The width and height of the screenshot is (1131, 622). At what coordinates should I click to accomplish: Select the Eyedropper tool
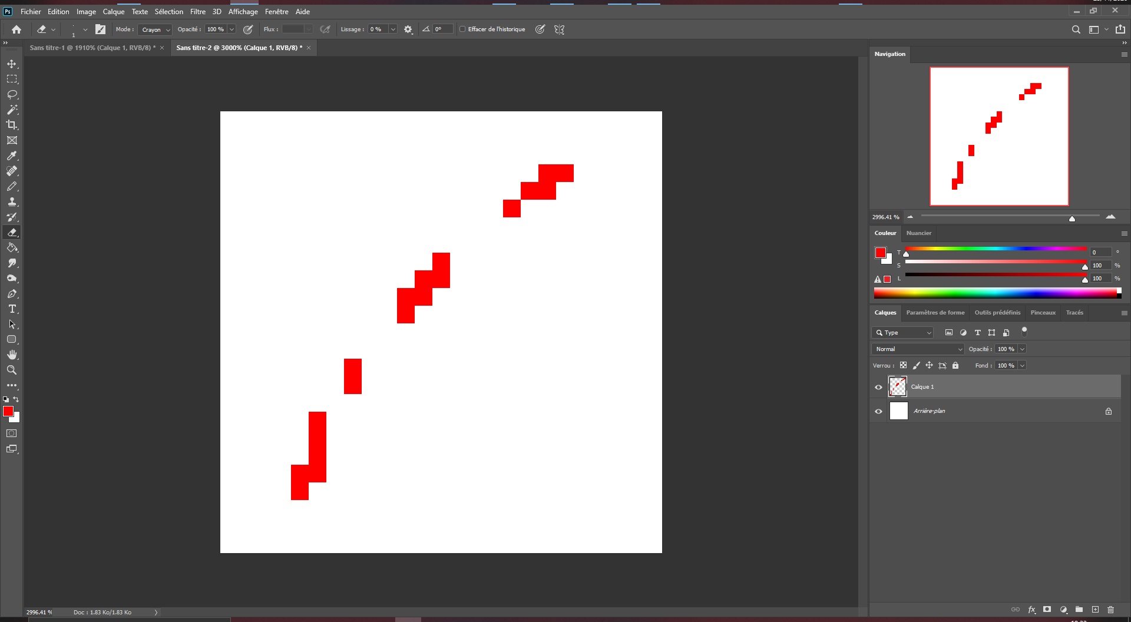click(12, 155)
